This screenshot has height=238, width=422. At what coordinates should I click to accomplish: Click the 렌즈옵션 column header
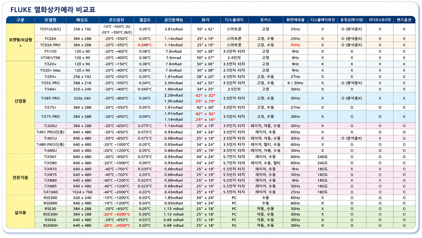pos(404,20)
